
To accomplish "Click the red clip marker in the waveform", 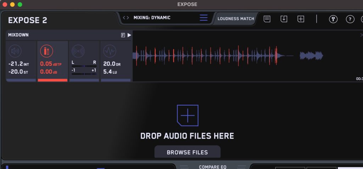I will click(277, 56).
